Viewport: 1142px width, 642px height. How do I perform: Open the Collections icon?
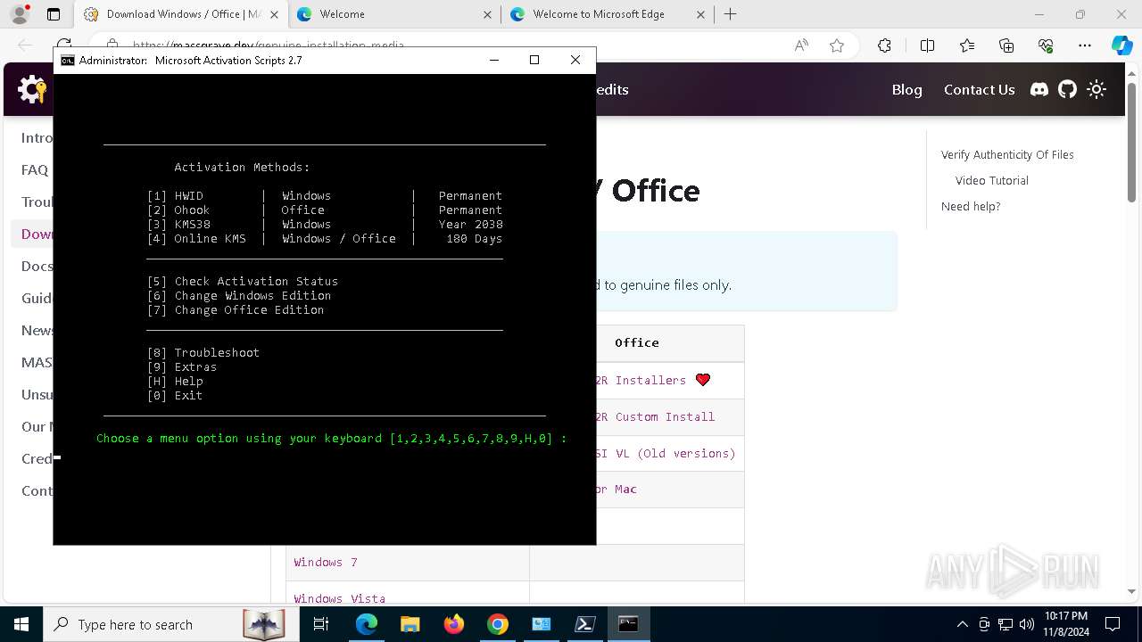click(x=1006, y=45)
